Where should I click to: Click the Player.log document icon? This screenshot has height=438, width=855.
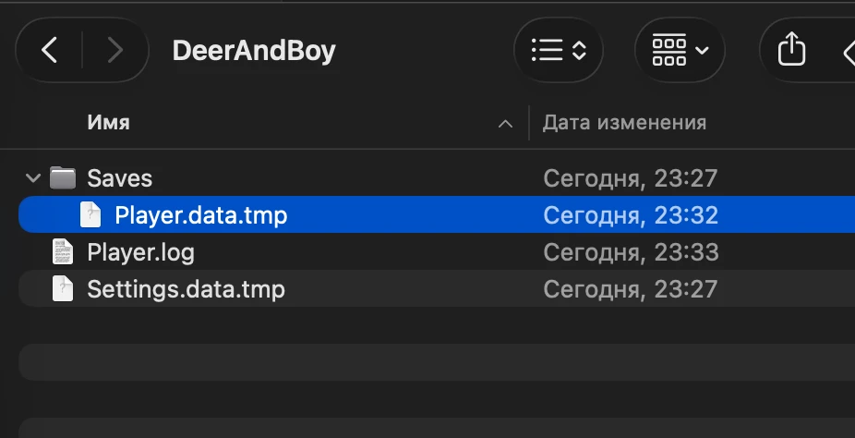coord(62,251)
